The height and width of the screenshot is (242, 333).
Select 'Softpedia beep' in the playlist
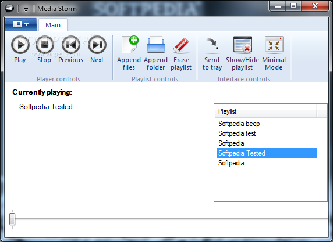click(x=267, y=124)
